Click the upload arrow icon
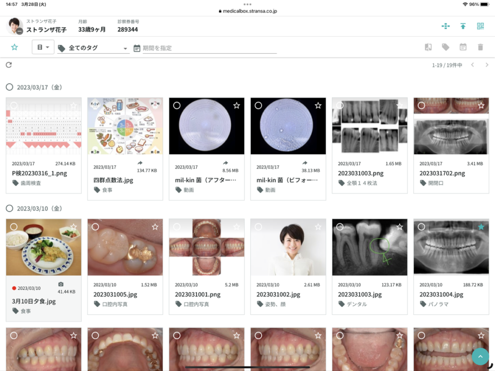Image resolution: width=495 pixels, height=371 pixels. 463,26
